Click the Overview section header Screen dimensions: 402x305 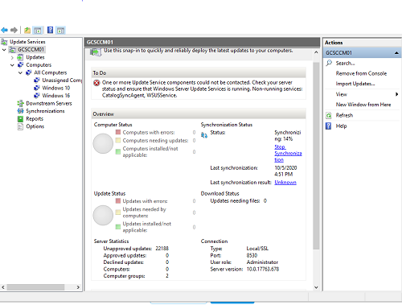click(x=199, y=114)
